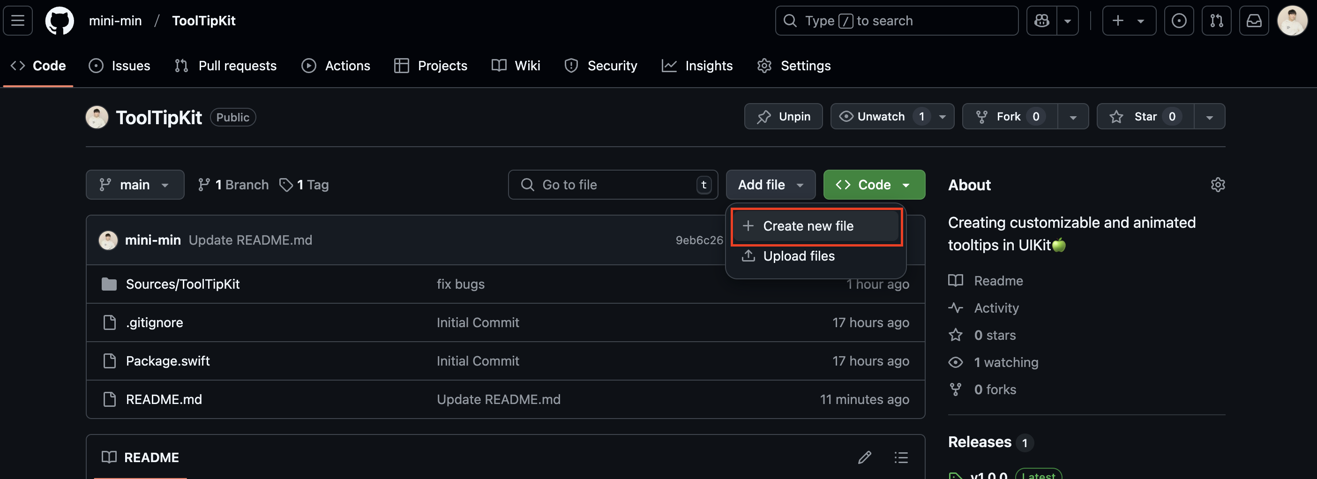Open the 1 watching link
The image size is (1317, 479).
[x=993, y=362]
